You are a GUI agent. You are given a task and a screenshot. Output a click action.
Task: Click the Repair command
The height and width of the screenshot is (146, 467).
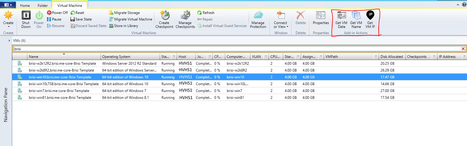pyautogui.click(x=205, y=19)
